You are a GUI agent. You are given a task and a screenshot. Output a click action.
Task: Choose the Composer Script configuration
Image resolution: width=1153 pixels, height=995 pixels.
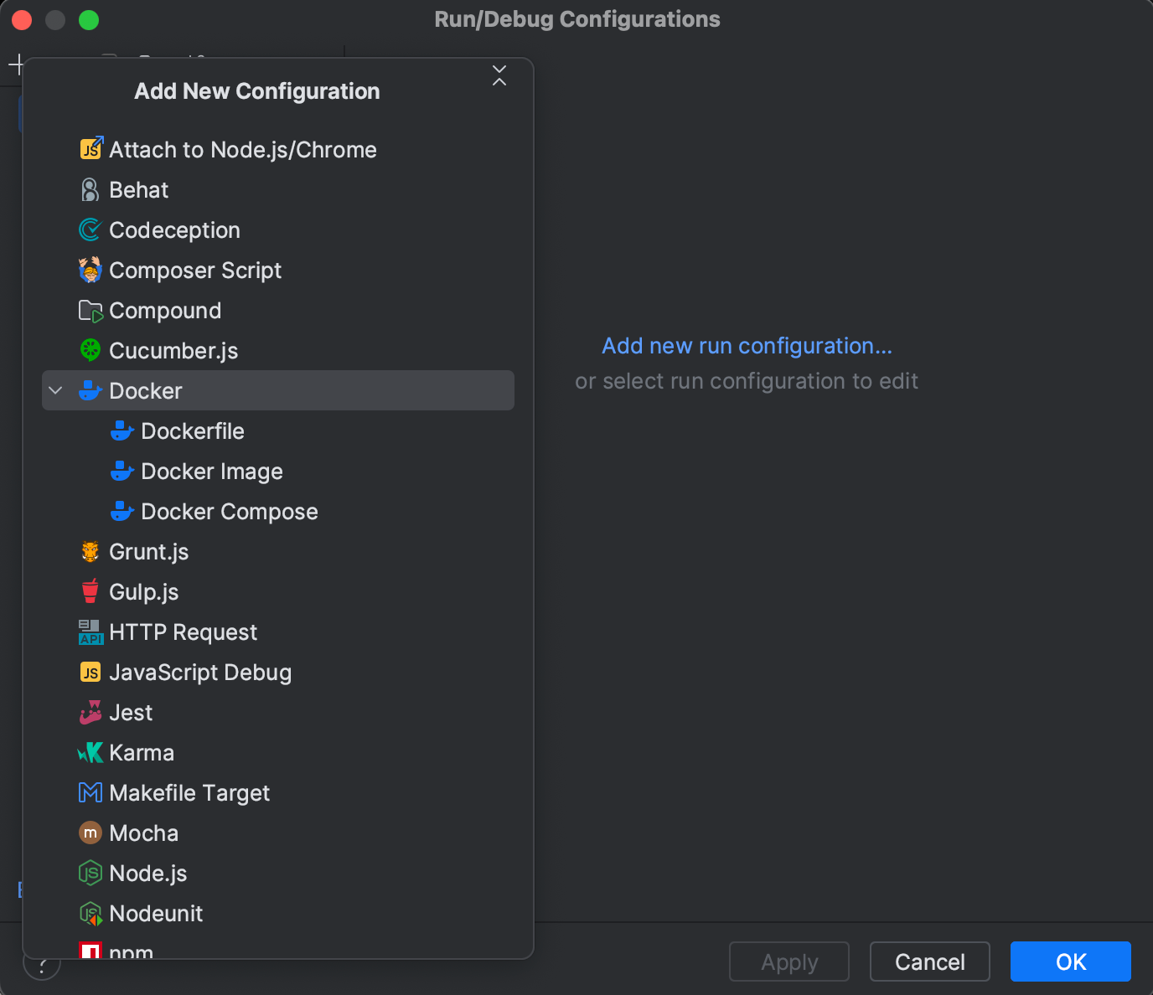[x=194, y=270]
